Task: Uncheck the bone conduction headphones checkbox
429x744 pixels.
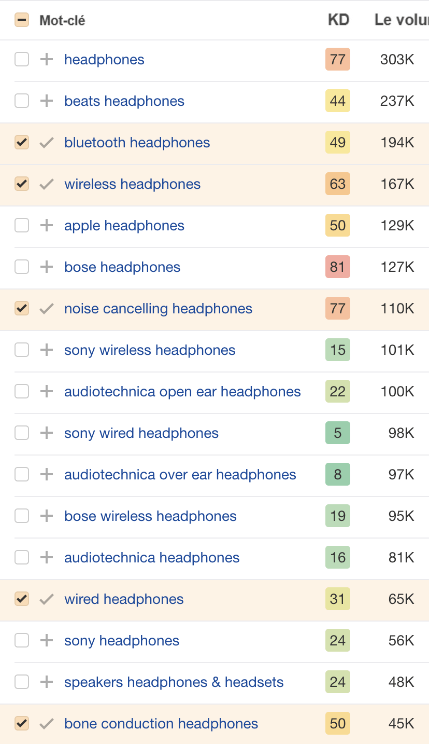Action: (21, 723)
